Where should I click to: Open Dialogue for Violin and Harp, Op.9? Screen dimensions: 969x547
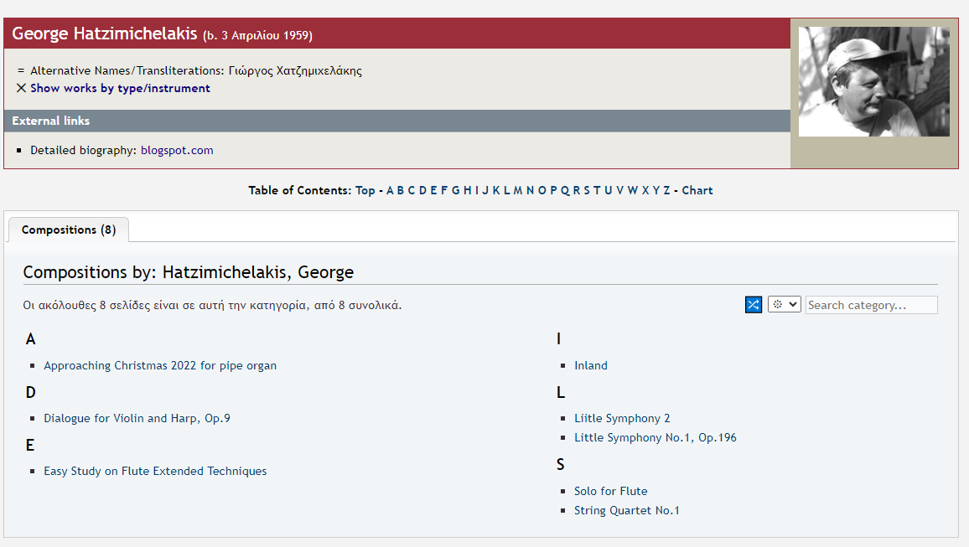coord(137,418)
